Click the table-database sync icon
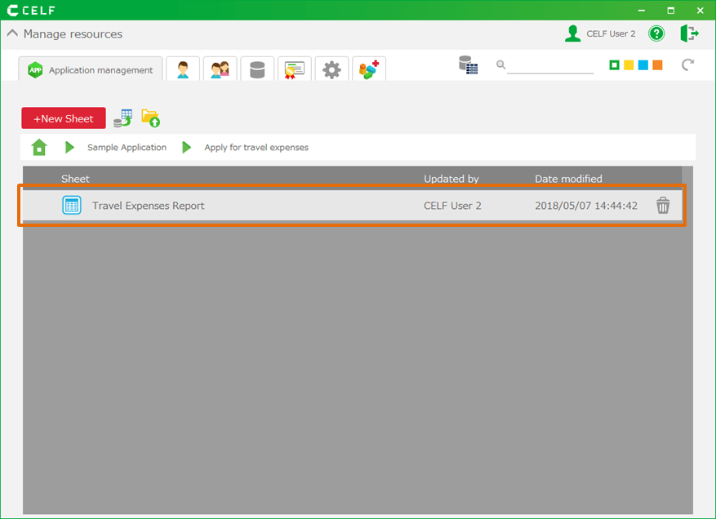The width and height of the screenshot is (716, 519). click(x=122, y=118)
